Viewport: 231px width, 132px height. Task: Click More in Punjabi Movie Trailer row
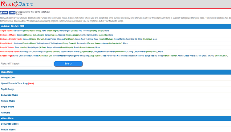pyautogui.click(x=160, y=52)
